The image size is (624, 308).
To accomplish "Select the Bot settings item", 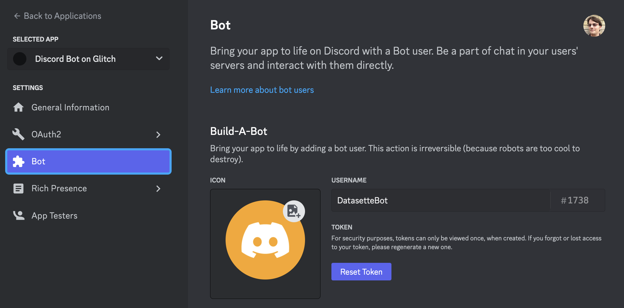I will pyautogui.click(x=88, y=162).
